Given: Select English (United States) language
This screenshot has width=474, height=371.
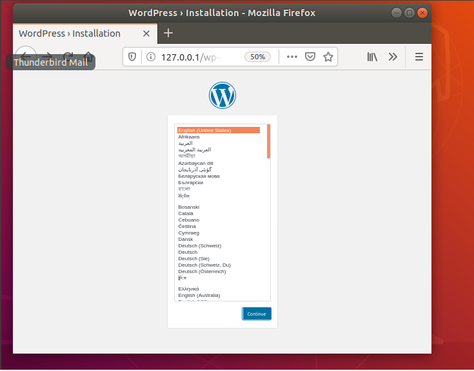Looking at the screenshot, I should click(x=219, y=130).
